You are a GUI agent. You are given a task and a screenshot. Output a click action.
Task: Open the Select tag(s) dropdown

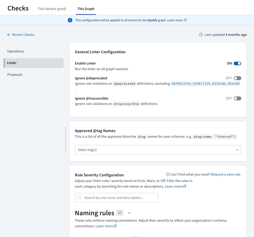[x=158, y=150]
